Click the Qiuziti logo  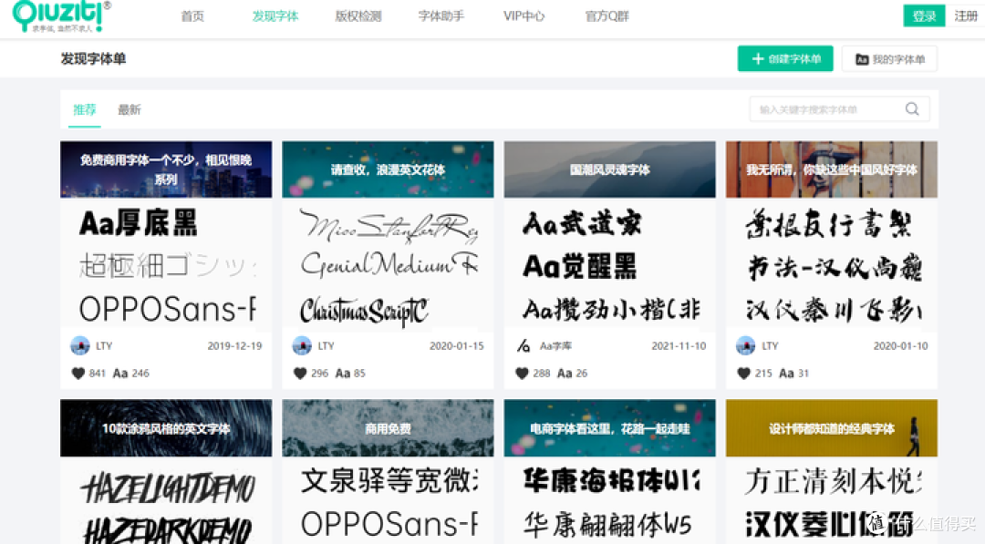[x=61, y=15]
